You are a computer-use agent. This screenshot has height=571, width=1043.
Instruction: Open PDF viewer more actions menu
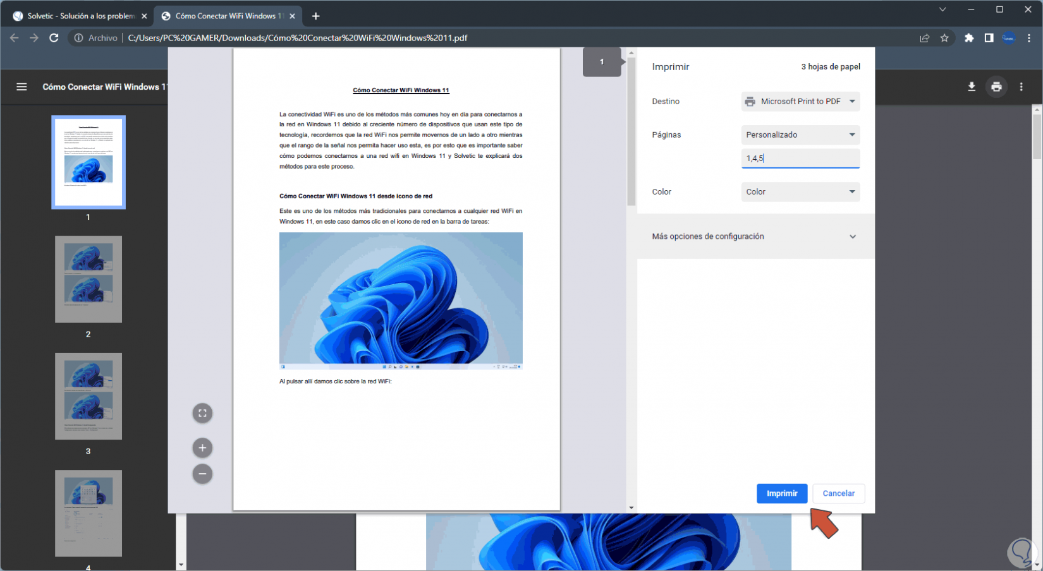[1021, 87]
